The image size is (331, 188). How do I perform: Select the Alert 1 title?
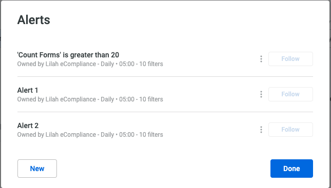pyautogui.click(x=28, y=90)
